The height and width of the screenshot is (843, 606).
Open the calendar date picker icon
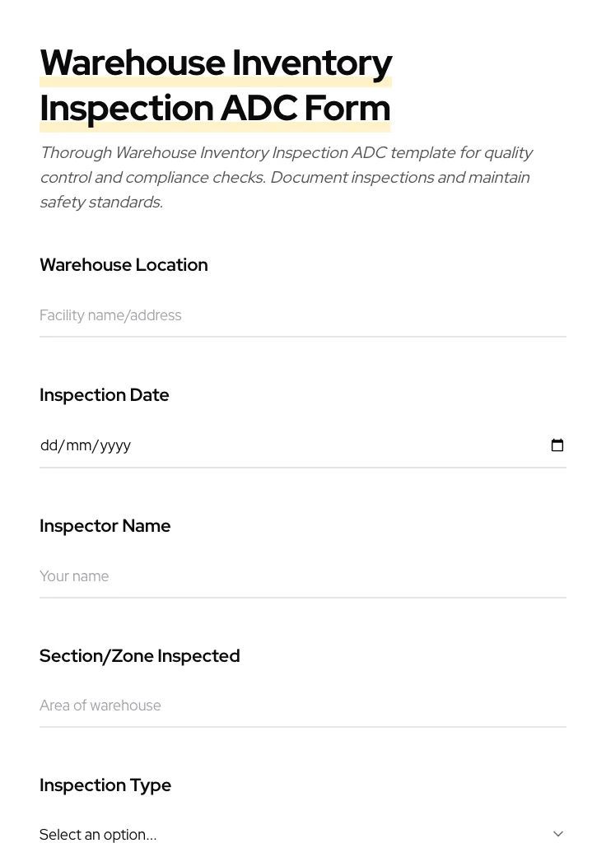[x=557, y=445]
